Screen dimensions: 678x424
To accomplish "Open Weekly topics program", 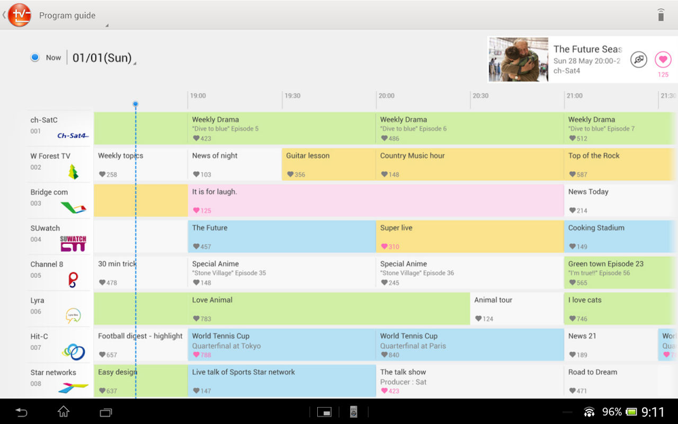I will pyautogui.click(x=140, y=164).
